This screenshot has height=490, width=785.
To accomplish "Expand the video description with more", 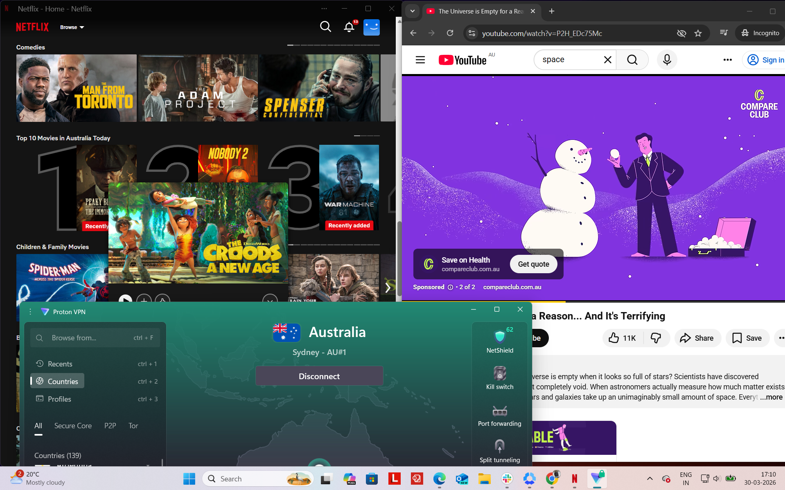I will (771, 397).
